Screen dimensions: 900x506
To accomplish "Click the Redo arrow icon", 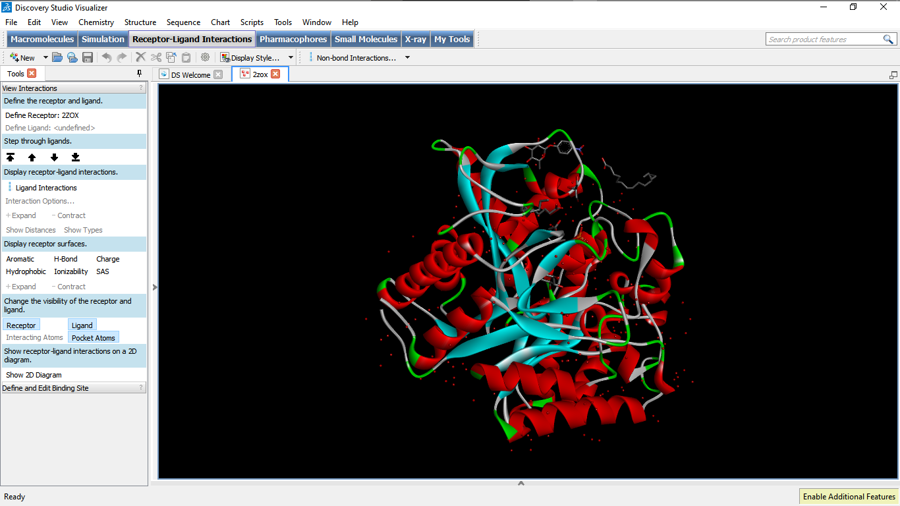I will 122,57.
